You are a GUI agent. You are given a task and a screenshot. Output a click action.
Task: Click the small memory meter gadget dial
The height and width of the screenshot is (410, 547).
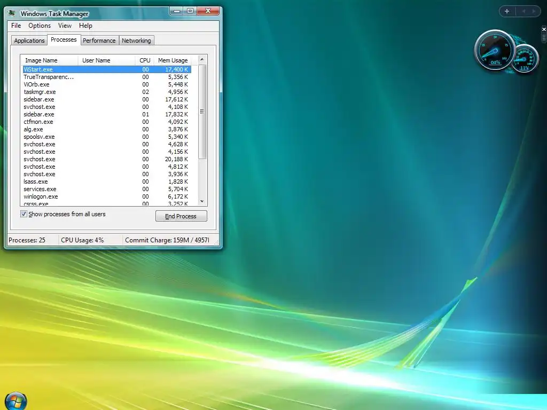pos(525,59)
